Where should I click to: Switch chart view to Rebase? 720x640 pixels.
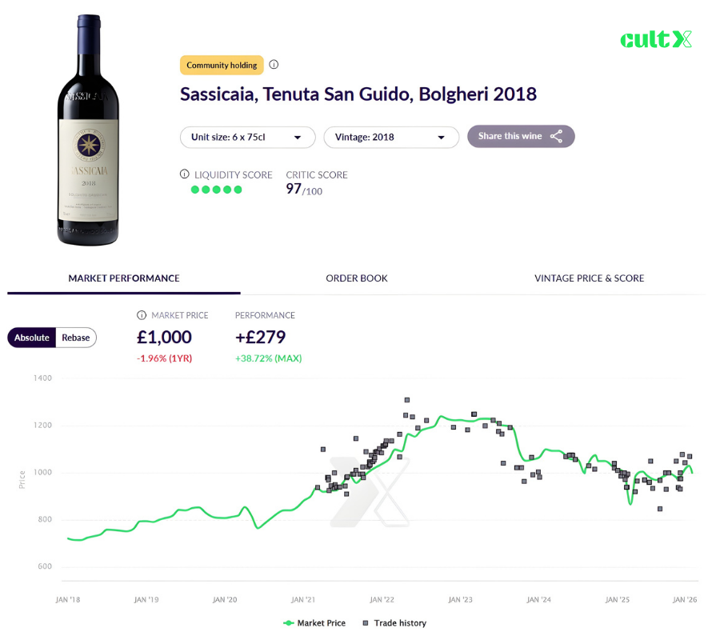[75, 338]
